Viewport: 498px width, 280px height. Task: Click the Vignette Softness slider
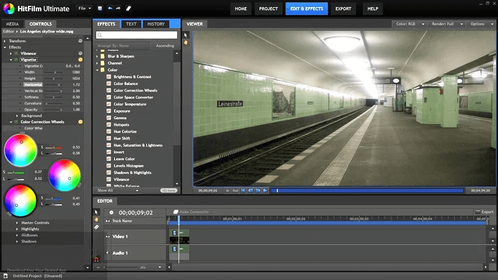[53, 97]
